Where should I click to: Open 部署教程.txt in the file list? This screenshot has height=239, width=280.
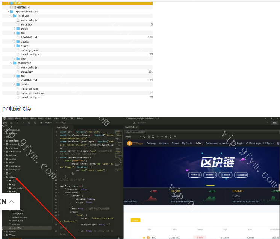coord(22,7)
